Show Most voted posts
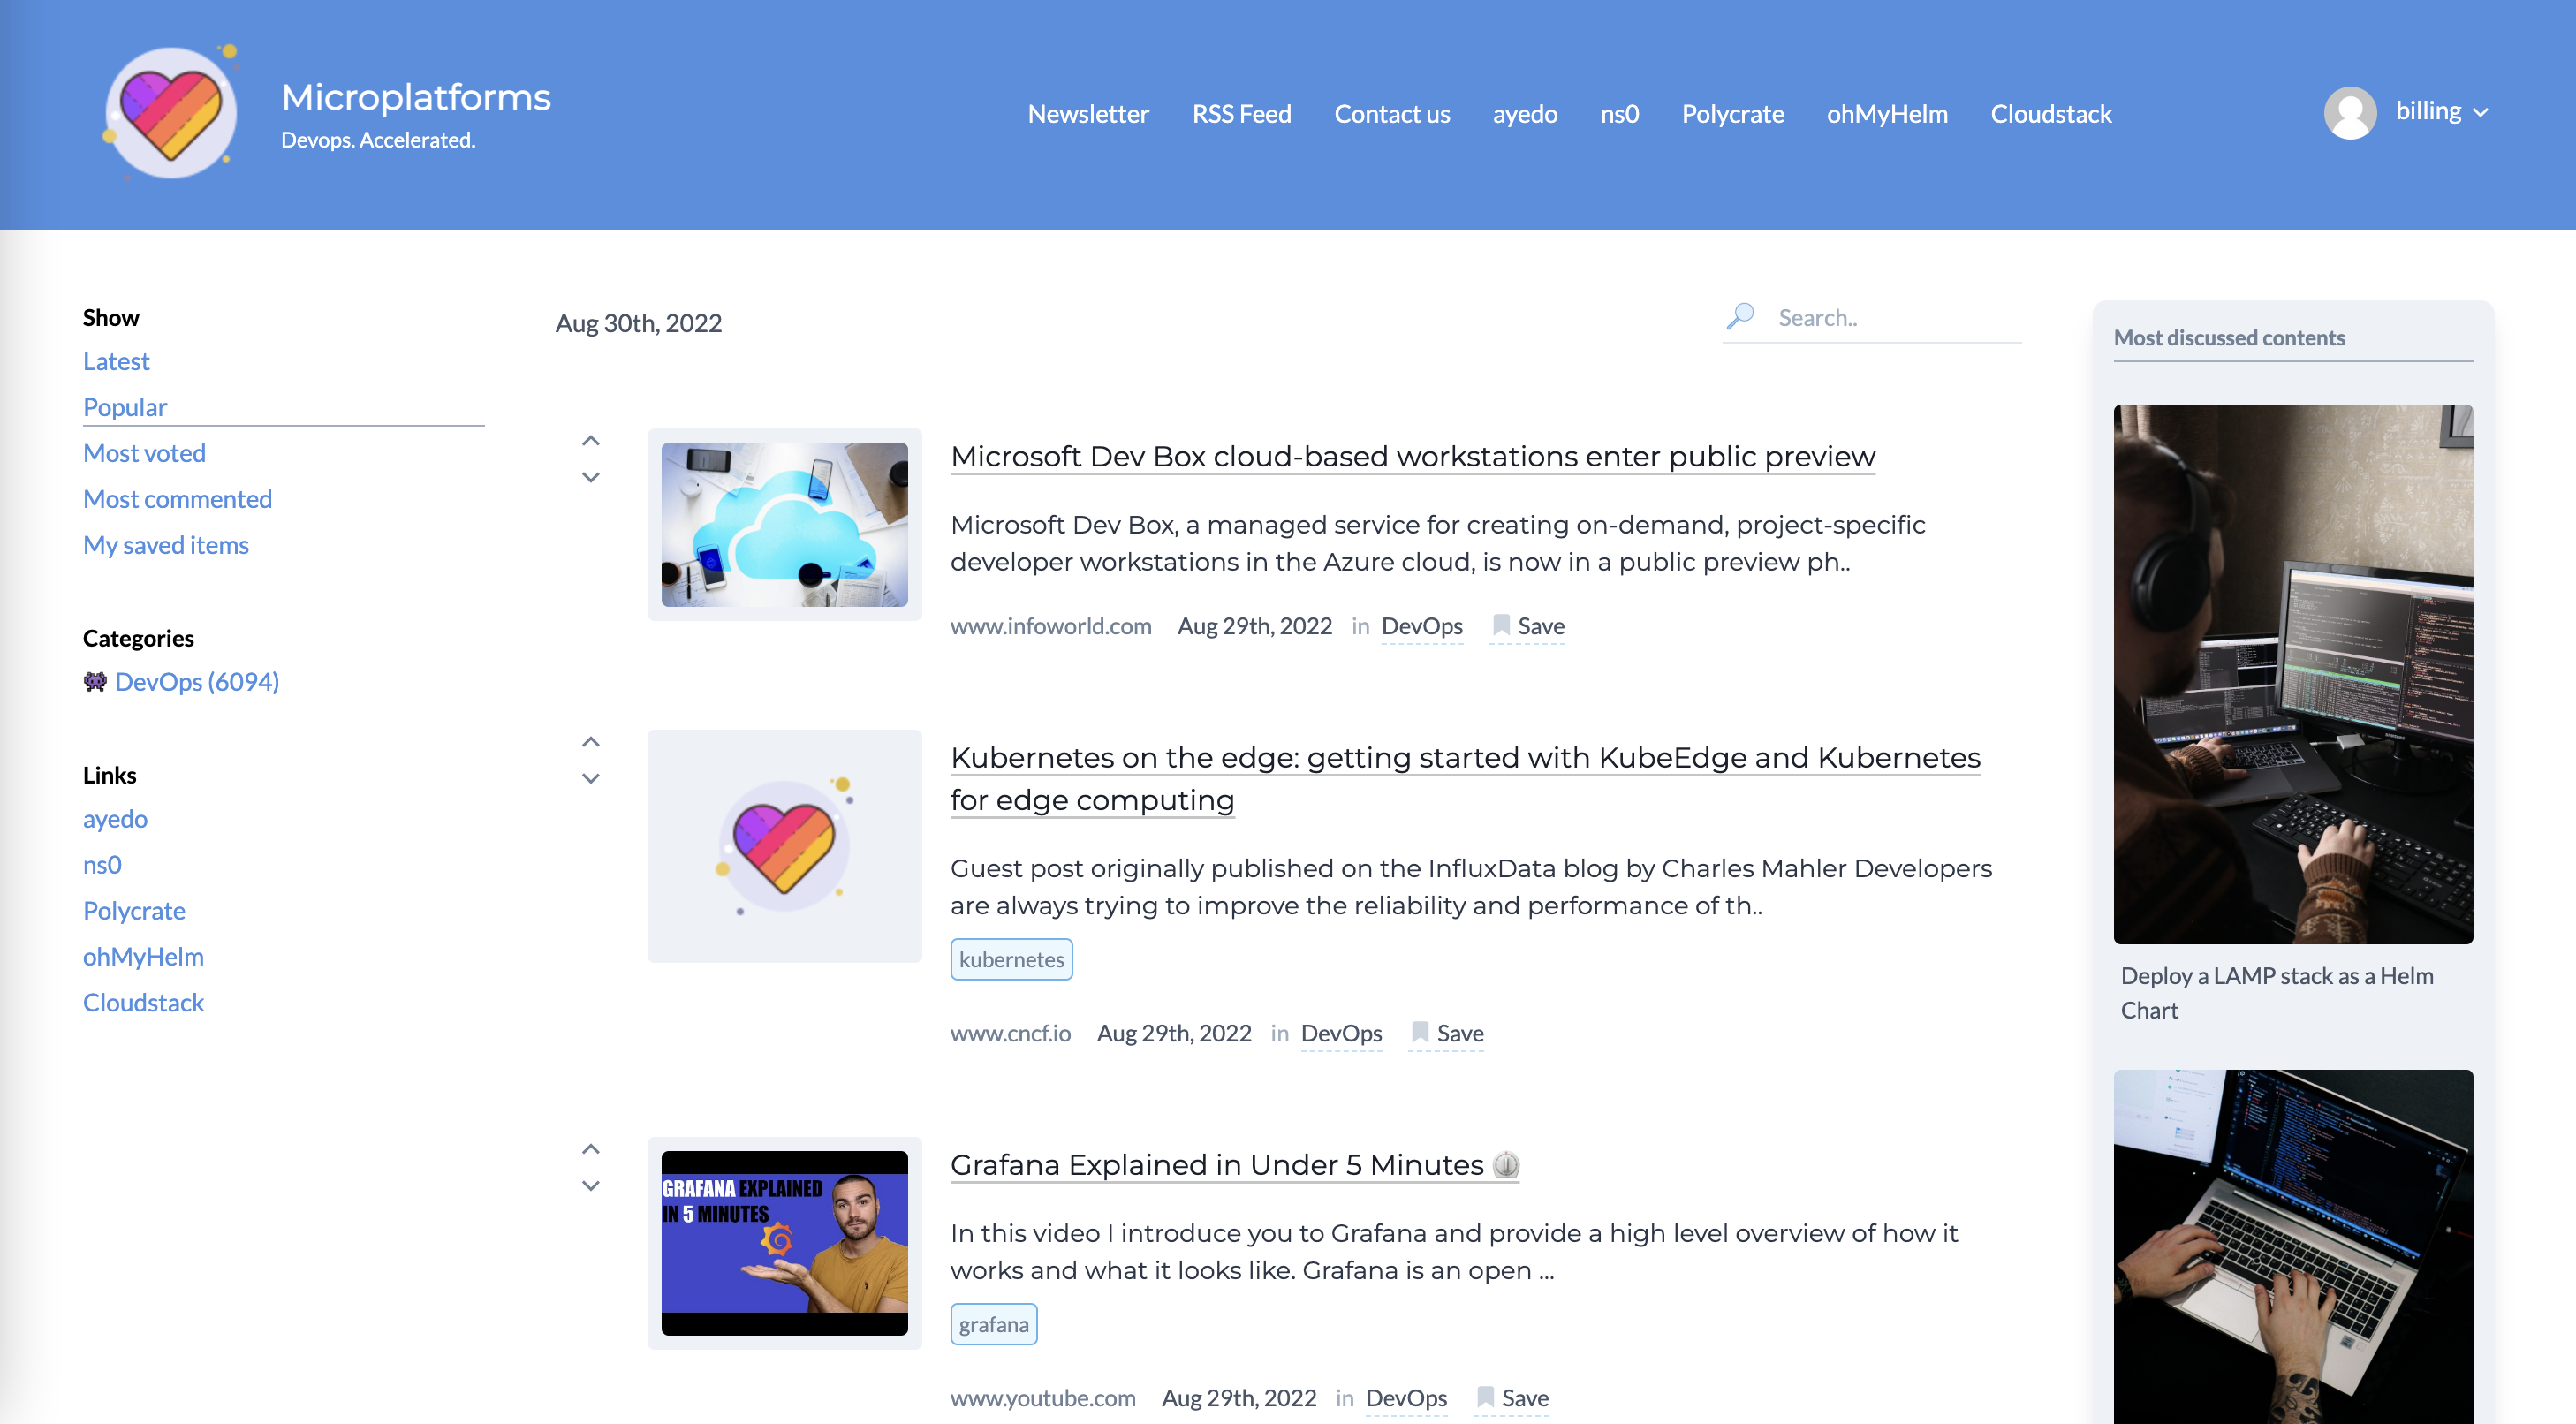Viewport: 2576px width, 1424px height. [x=144, y=453]
